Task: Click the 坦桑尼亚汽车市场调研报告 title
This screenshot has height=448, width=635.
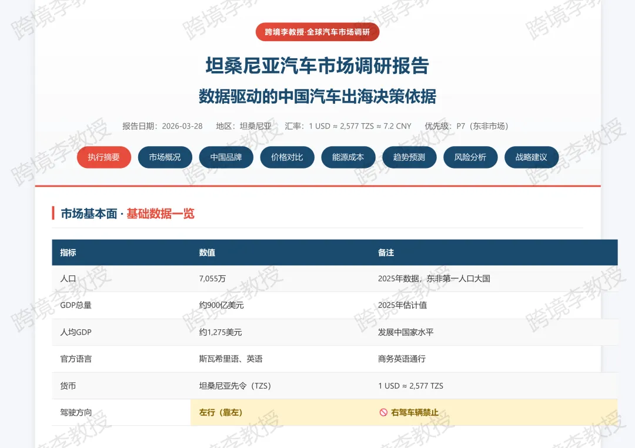Action: pyautogui.click(x=317, y=66)
